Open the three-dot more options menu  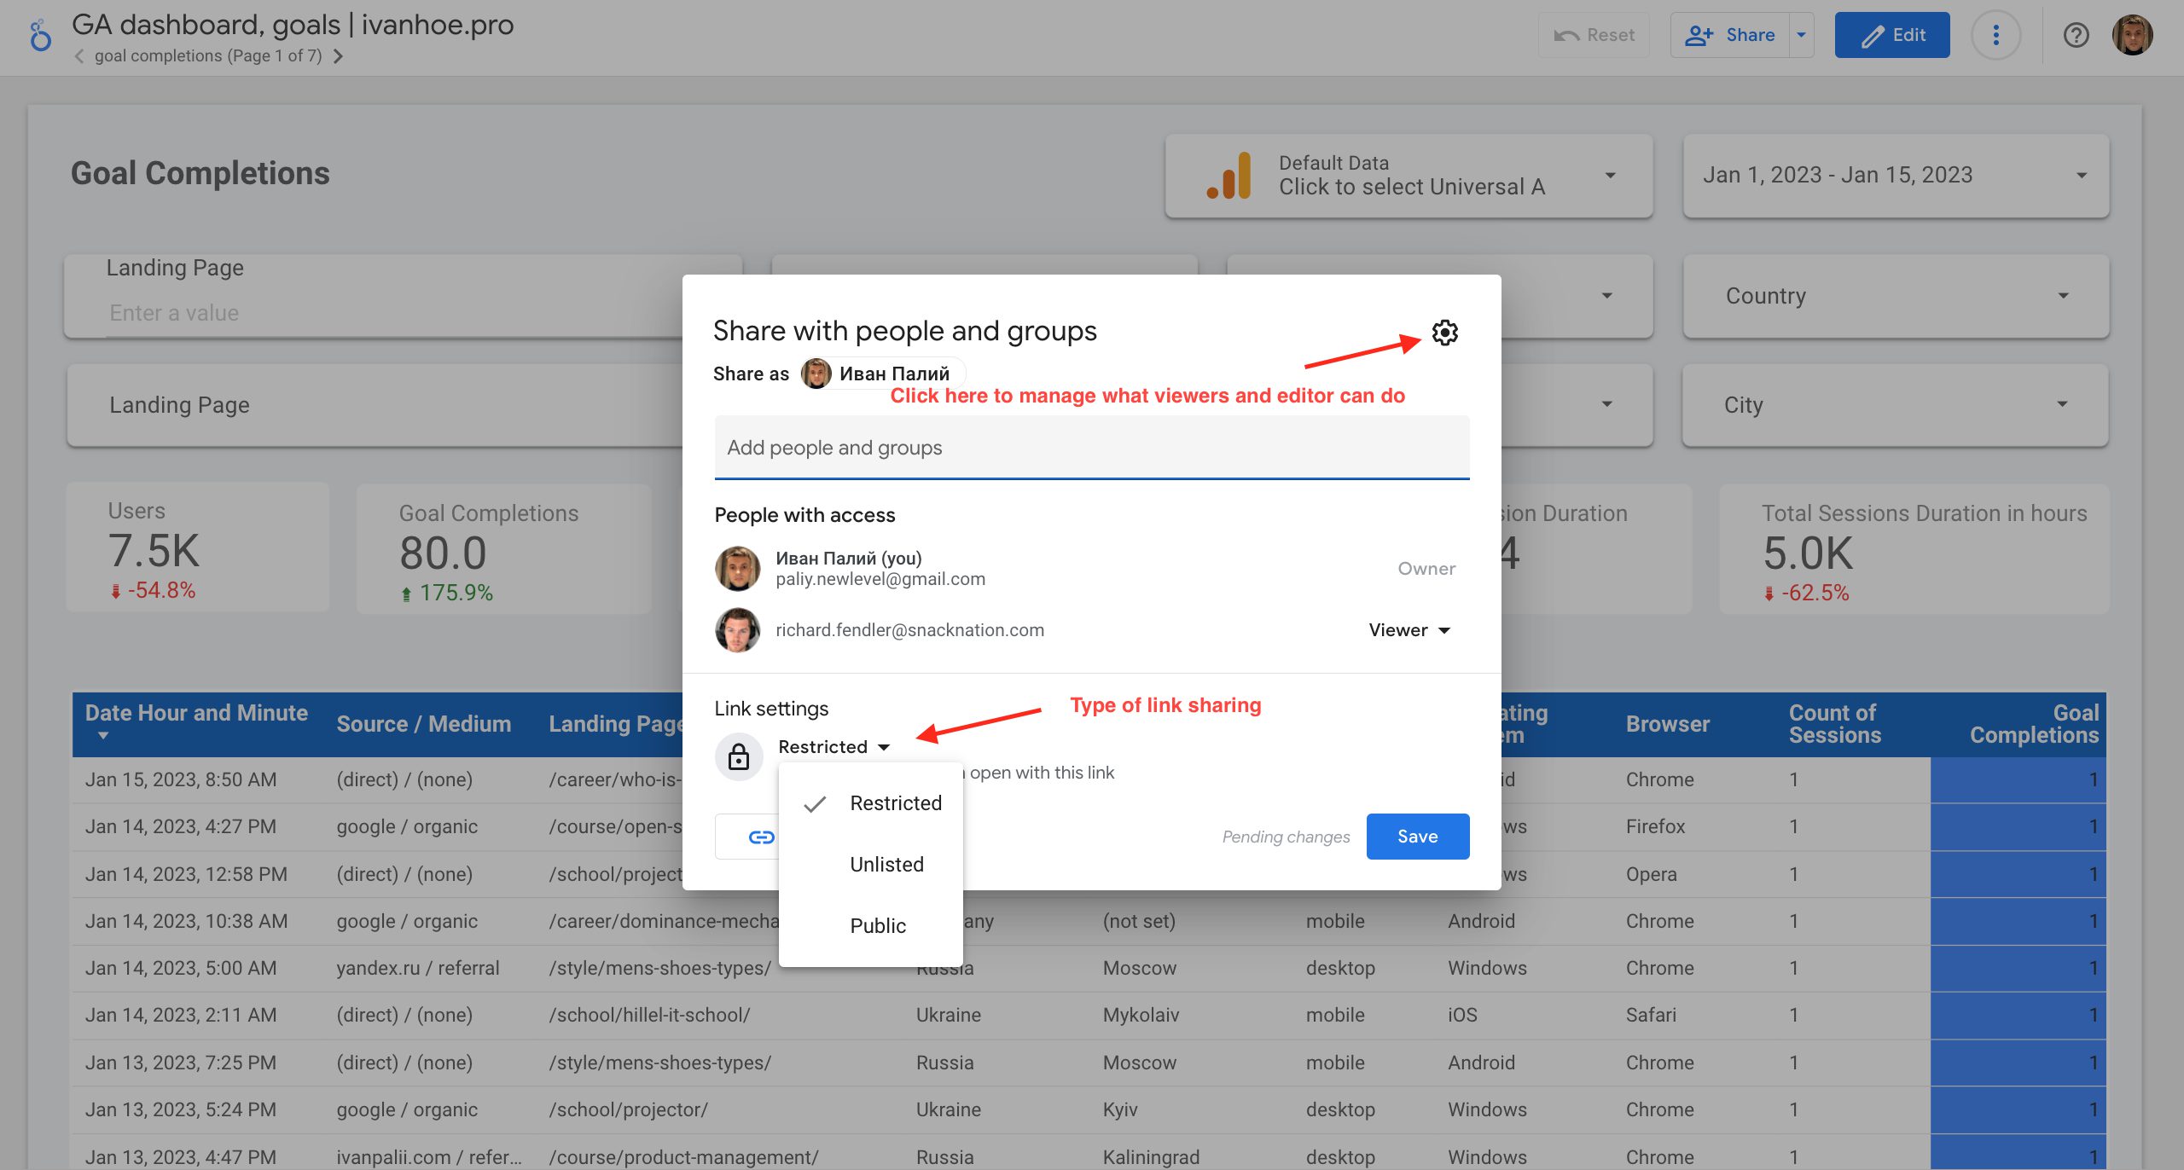(1995, 35)
